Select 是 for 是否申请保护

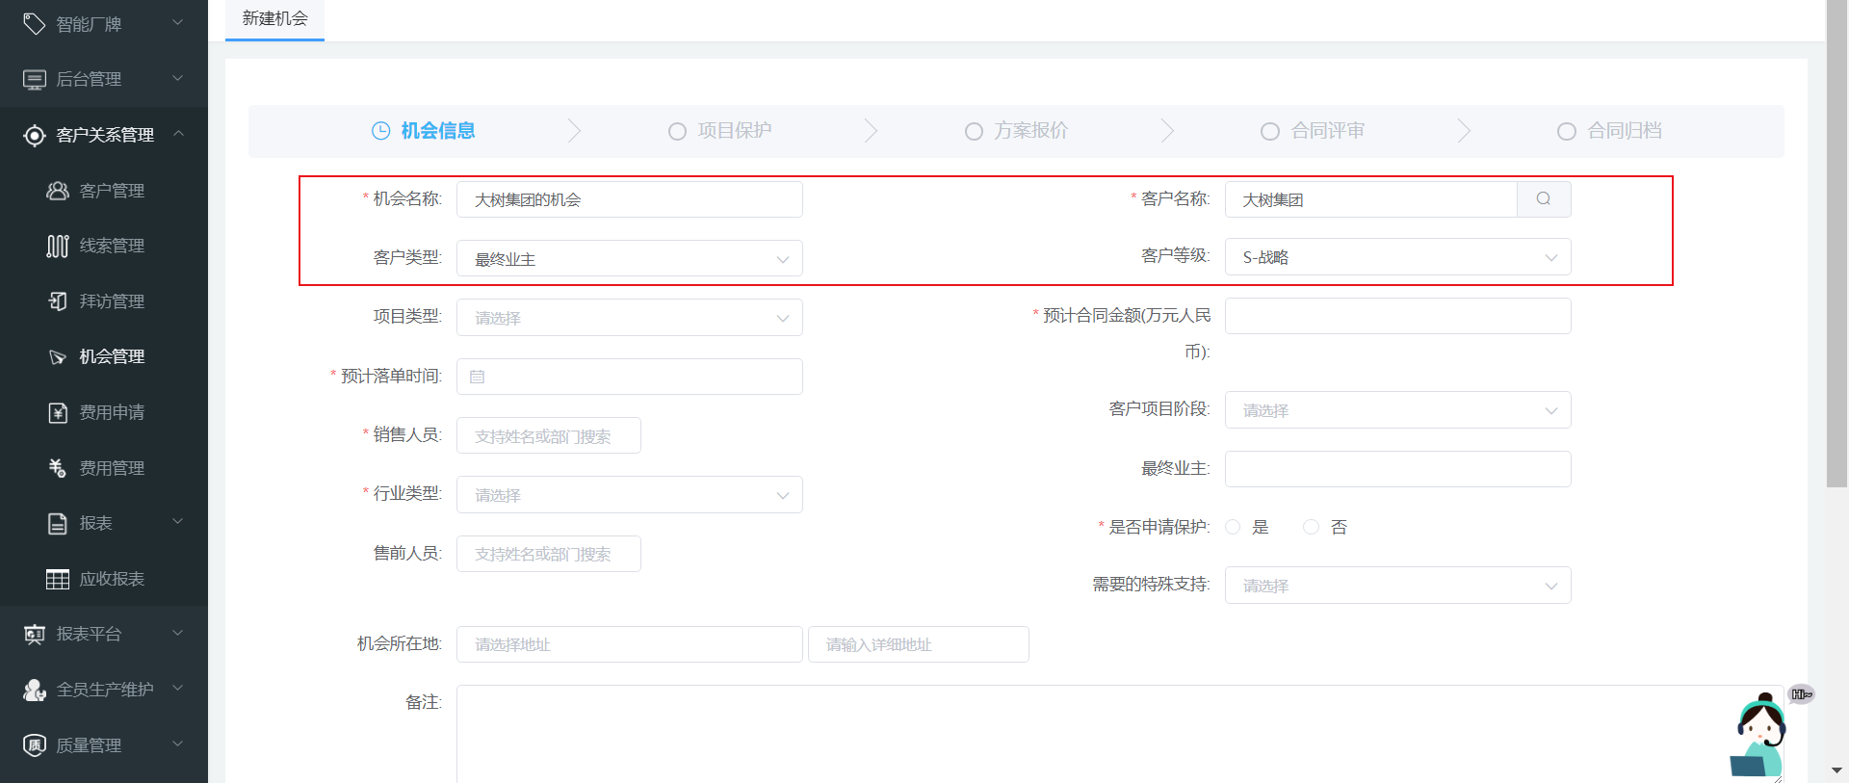point(1234,527)
